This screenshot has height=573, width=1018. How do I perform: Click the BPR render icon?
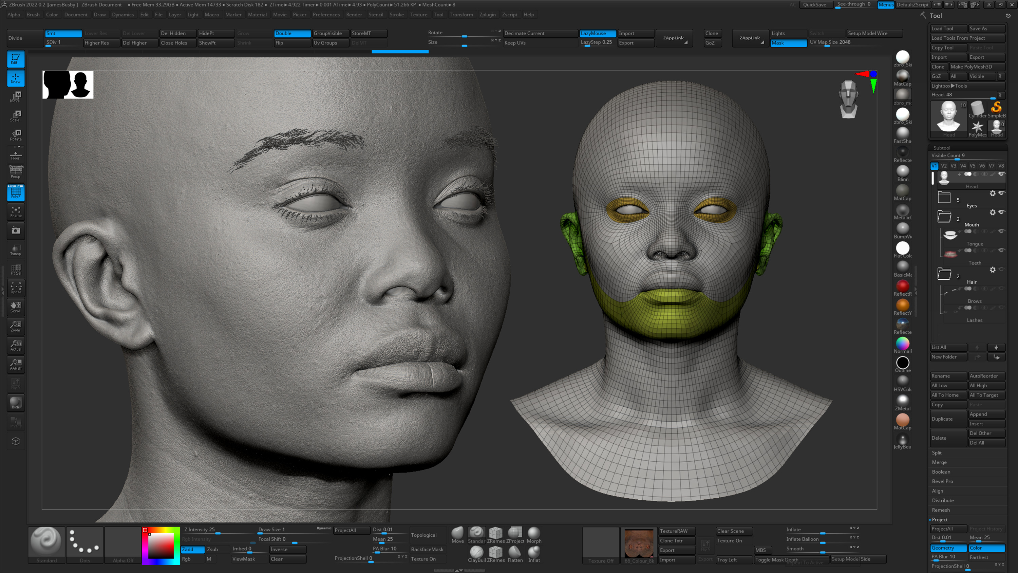tap(16, 403)
